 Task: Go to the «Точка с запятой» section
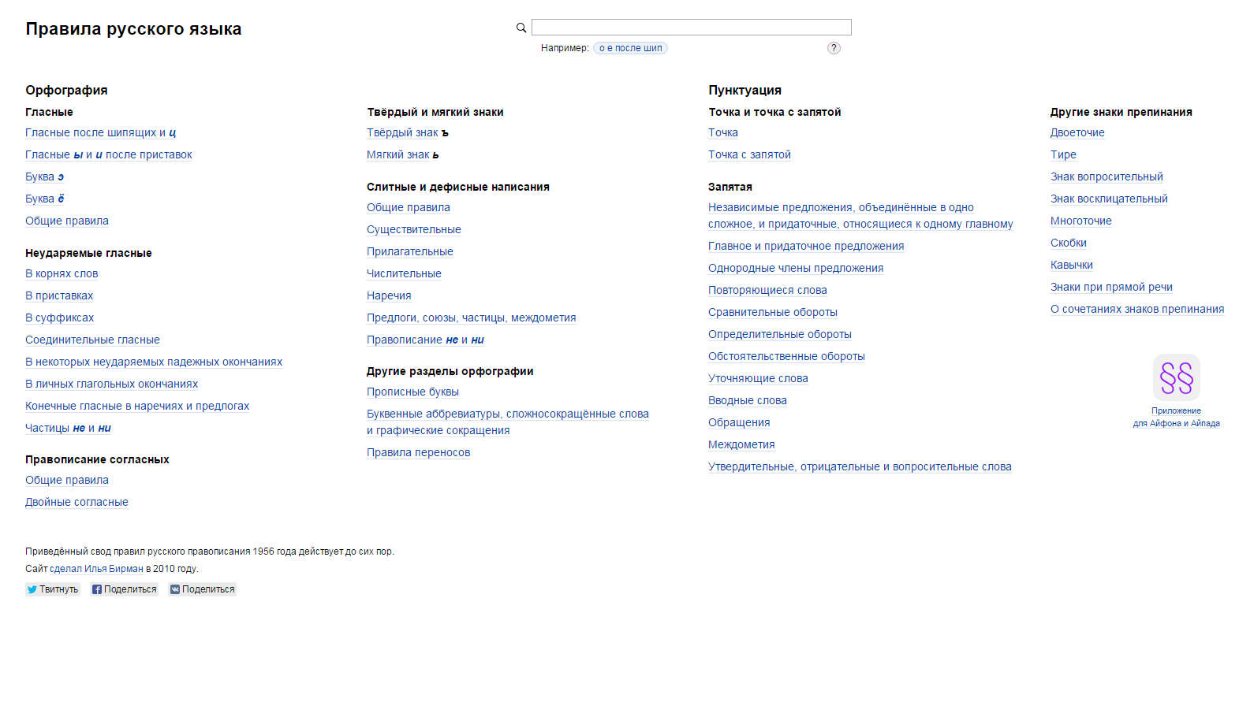click(x=749, y=155)
